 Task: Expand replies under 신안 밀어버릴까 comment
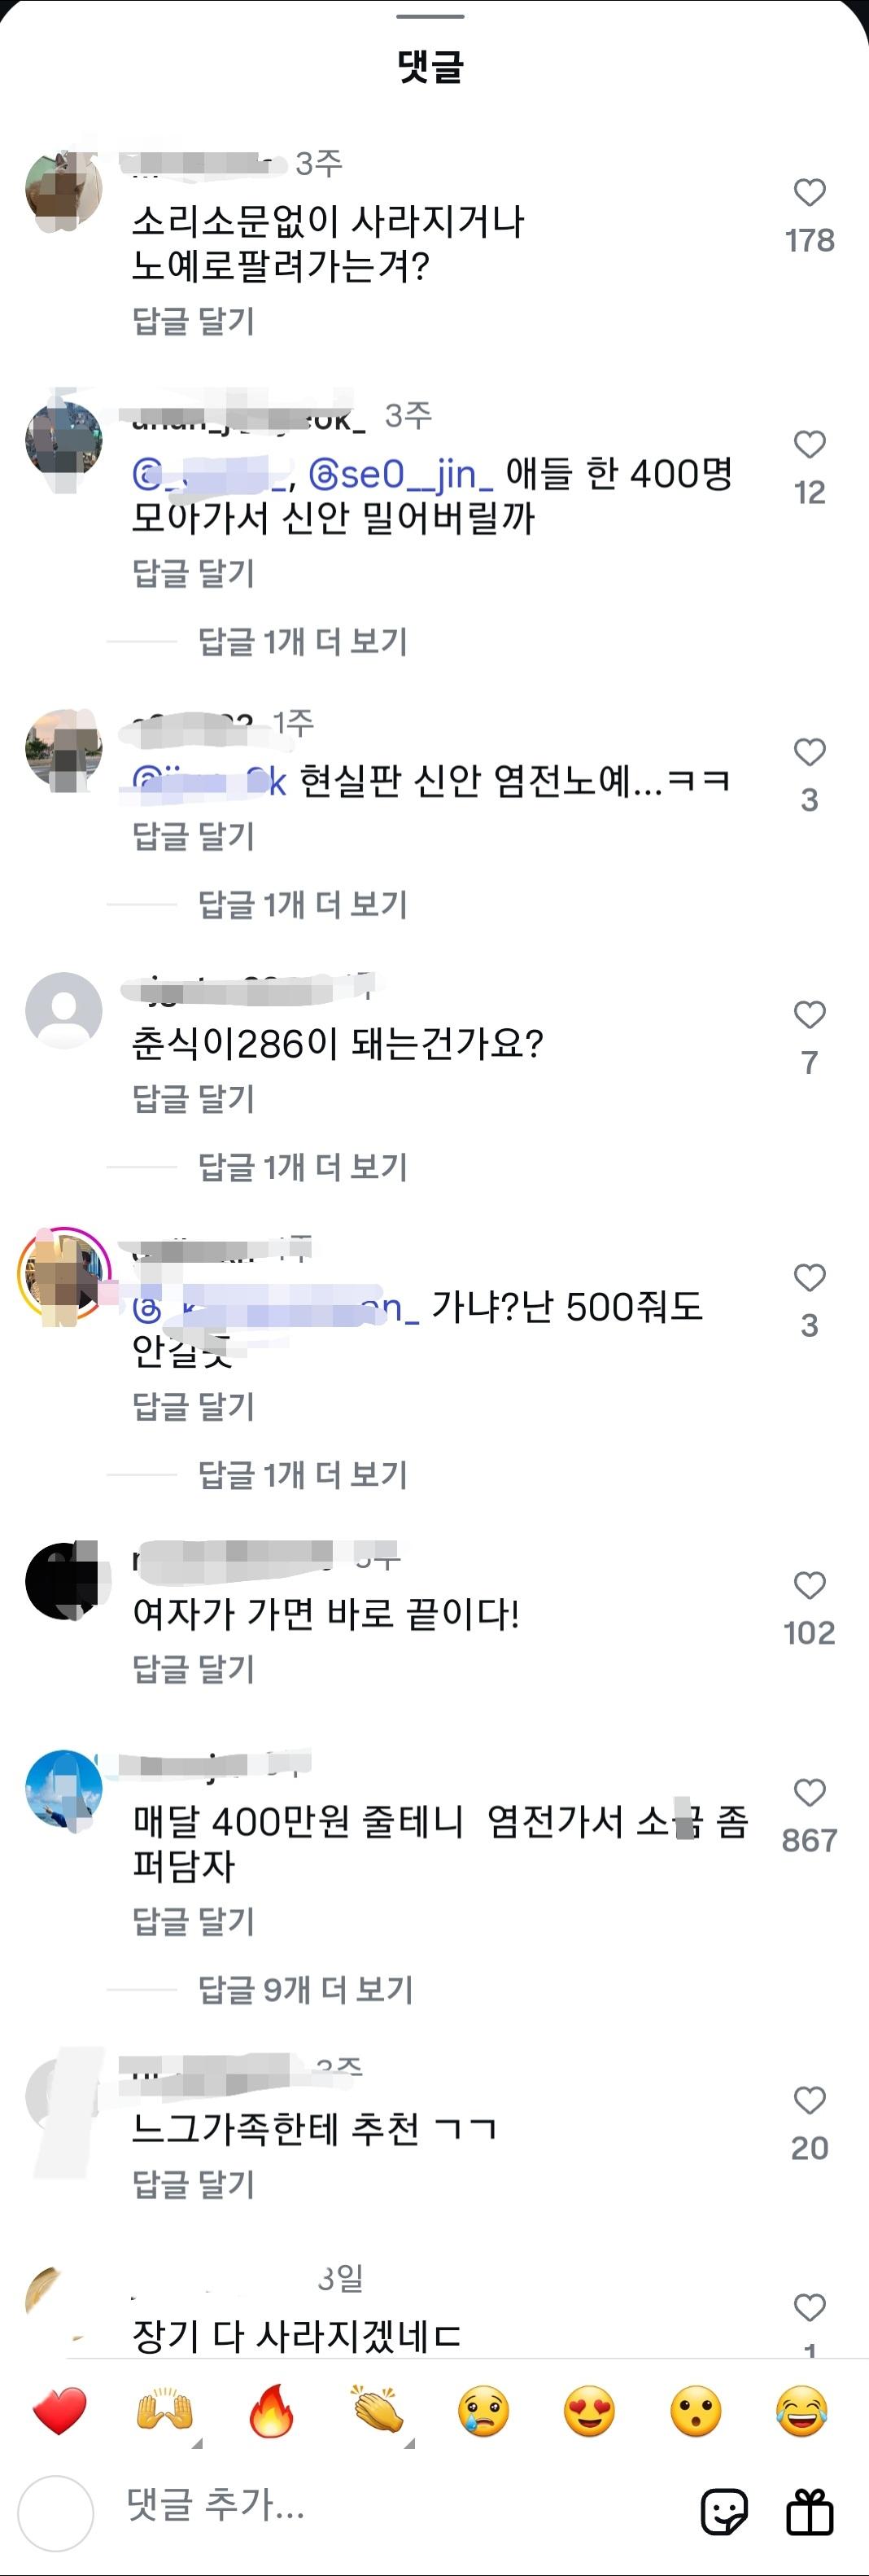point(303,641)
